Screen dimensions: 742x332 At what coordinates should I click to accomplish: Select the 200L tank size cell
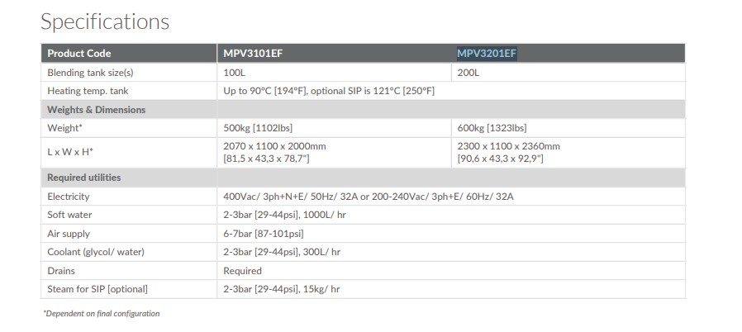pyautogui.click(x=469, y=73)
